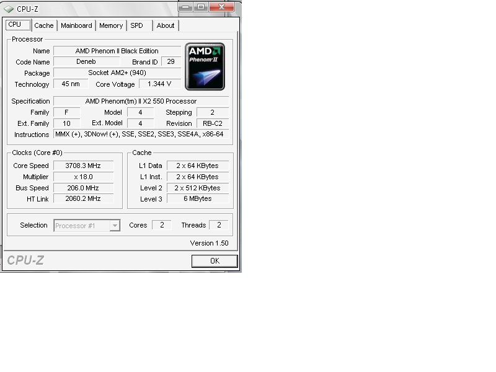
Task: Click the OK button
Action: pyautogui.click(x=215, y=261)
